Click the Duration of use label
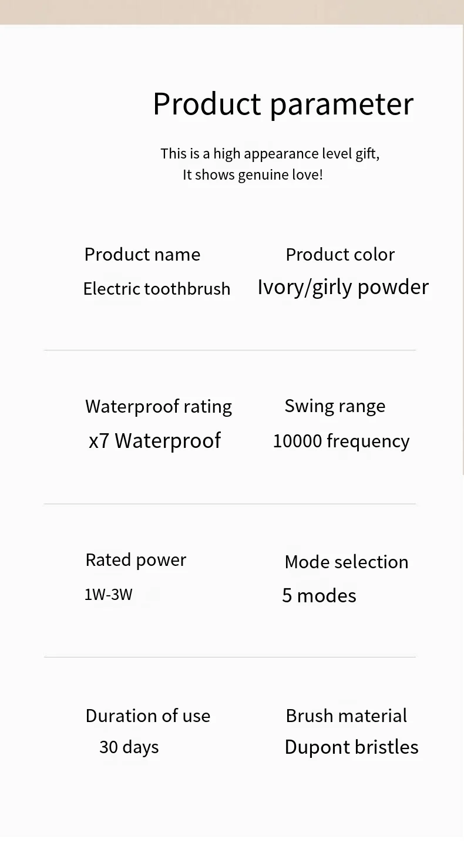 click(x=147, y=716)
